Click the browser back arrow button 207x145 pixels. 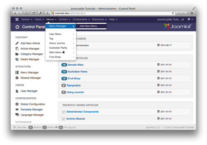tap(15, 13)
